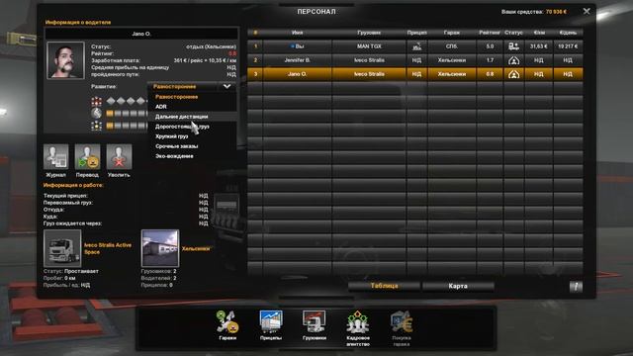Click the long distance skill progress bar

coord(127,114)
